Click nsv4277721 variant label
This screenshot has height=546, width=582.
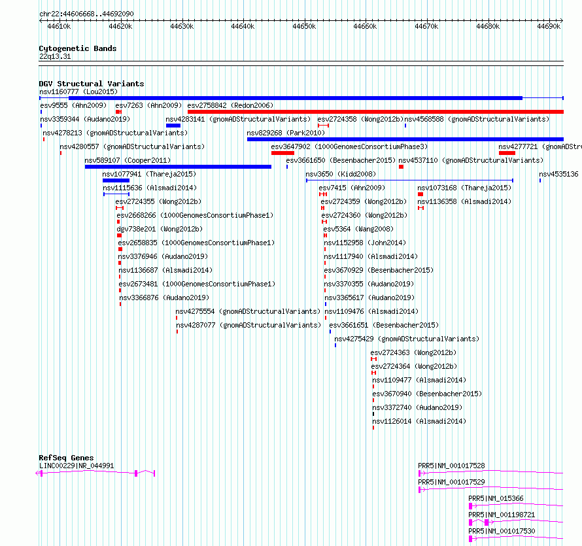[540, 146]
